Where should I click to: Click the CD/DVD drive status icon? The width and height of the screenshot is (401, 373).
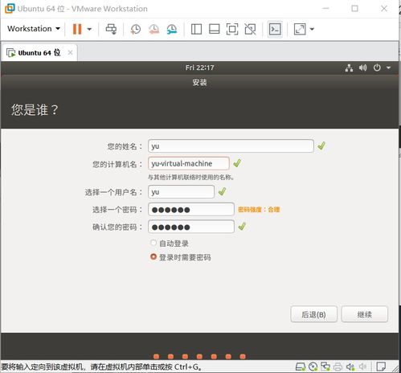(313, 367)
